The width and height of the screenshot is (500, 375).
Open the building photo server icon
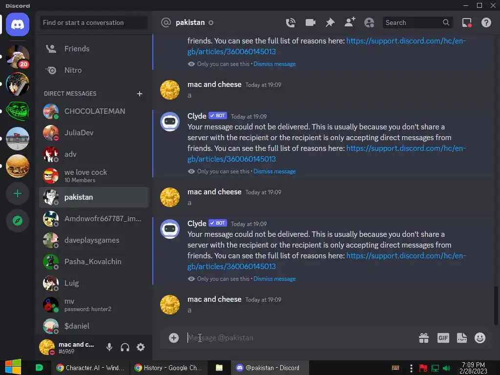click(18, 138)
